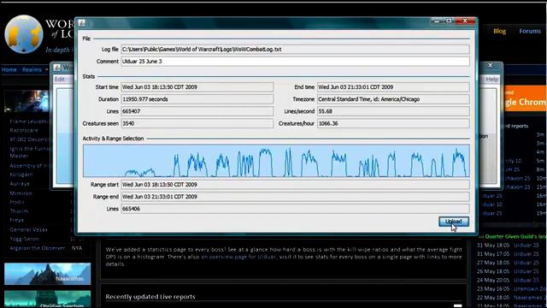
Task: Open the Thorim boss link
Action: point(19,211)
